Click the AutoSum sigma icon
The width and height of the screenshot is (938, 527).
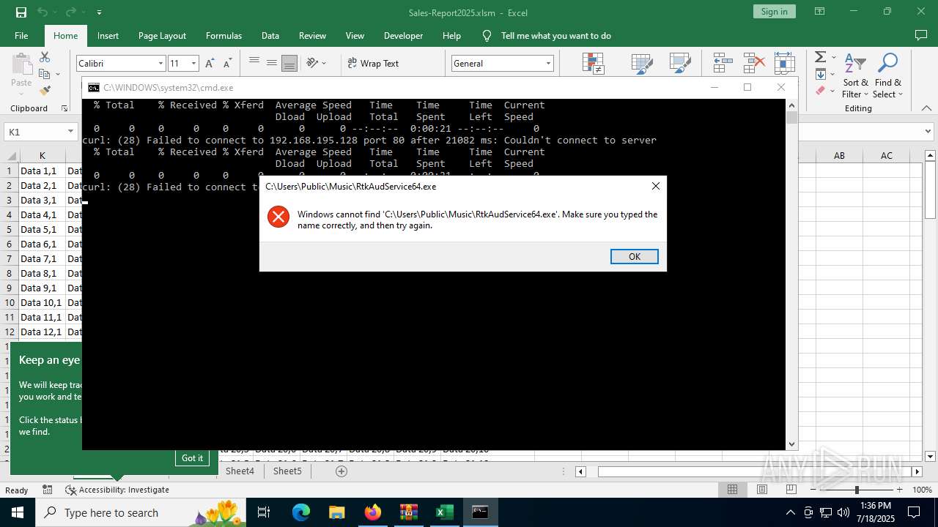click(x=821, y=57)
